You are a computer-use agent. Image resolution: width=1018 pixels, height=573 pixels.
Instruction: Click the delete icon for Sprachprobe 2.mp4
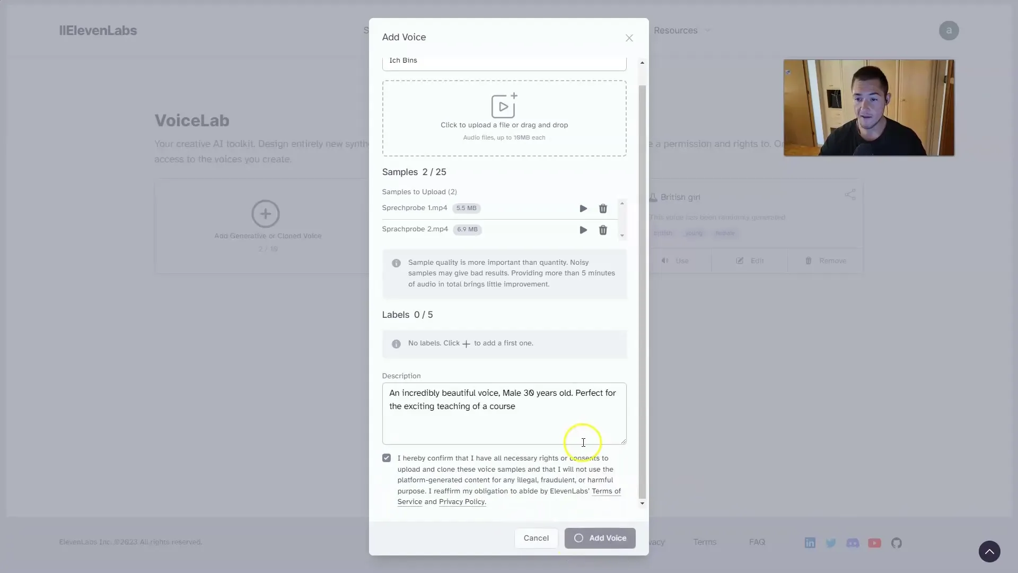(603, 230)
